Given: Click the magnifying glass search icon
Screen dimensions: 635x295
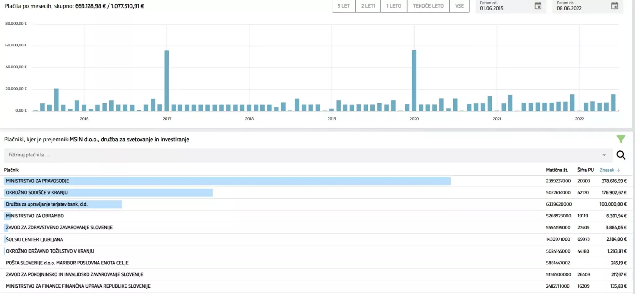Looking at the screenshot, I should [621, 155].
